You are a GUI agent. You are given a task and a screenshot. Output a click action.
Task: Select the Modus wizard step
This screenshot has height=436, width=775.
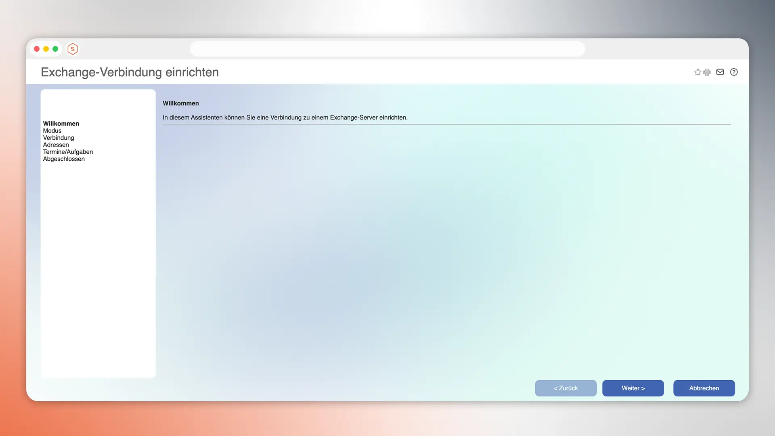tap(52, 130)
